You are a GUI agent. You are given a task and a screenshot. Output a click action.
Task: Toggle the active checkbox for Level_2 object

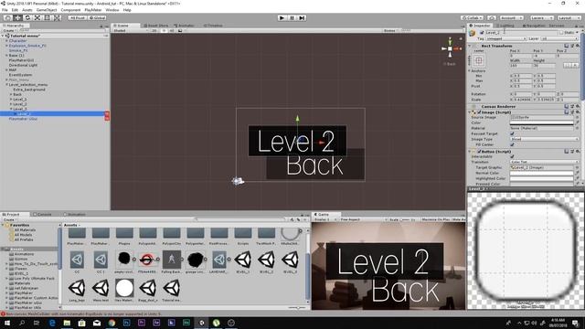pyautogui.click(x=482, y=33)
